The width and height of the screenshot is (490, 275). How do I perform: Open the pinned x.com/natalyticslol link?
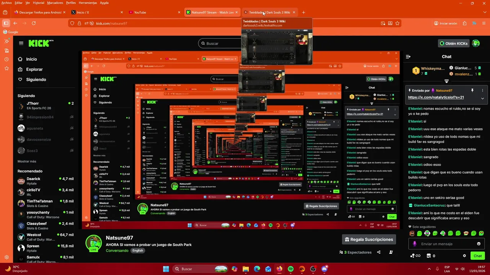[436, 97]
